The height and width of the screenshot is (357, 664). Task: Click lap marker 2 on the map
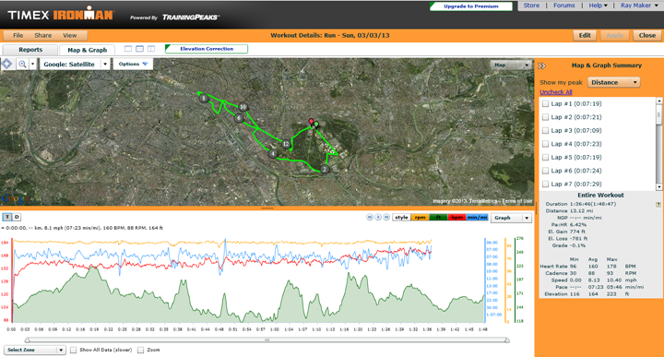click(x=325, y=170)
